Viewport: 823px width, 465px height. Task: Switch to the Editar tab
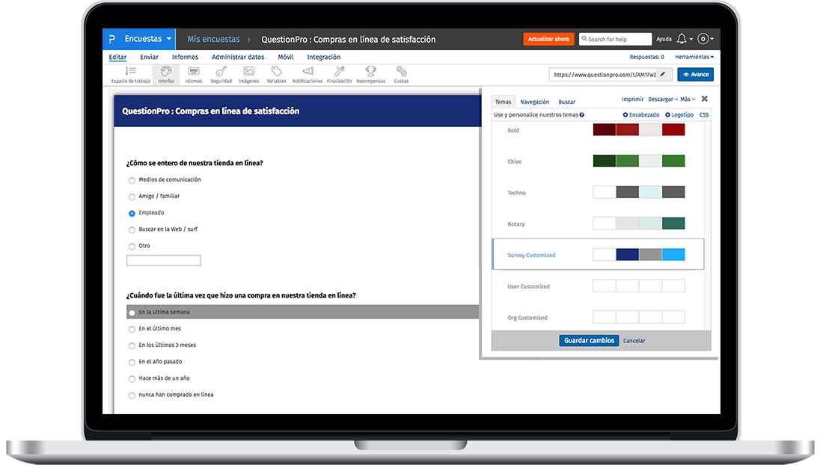point(117,57)
